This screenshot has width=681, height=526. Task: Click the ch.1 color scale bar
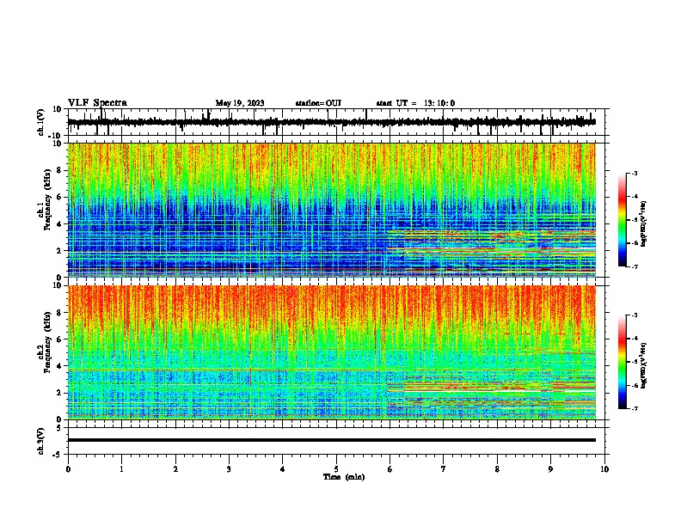[x=623, y=220]
